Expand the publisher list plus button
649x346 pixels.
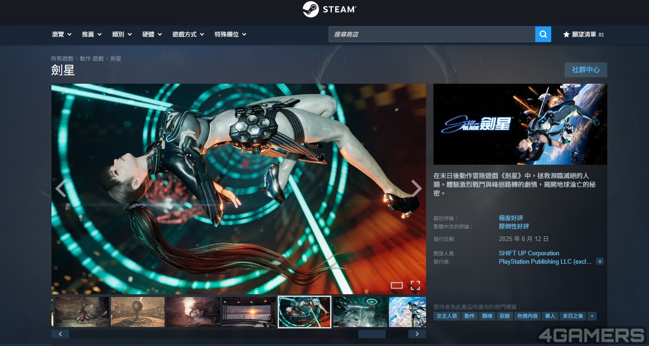point(600,261)
